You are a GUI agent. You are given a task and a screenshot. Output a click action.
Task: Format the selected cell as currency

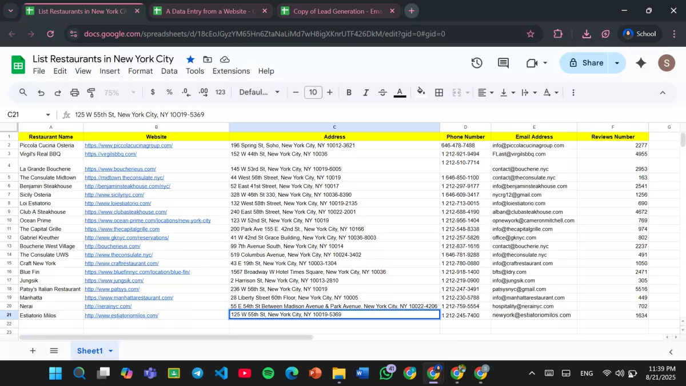[x=152, y=92]
